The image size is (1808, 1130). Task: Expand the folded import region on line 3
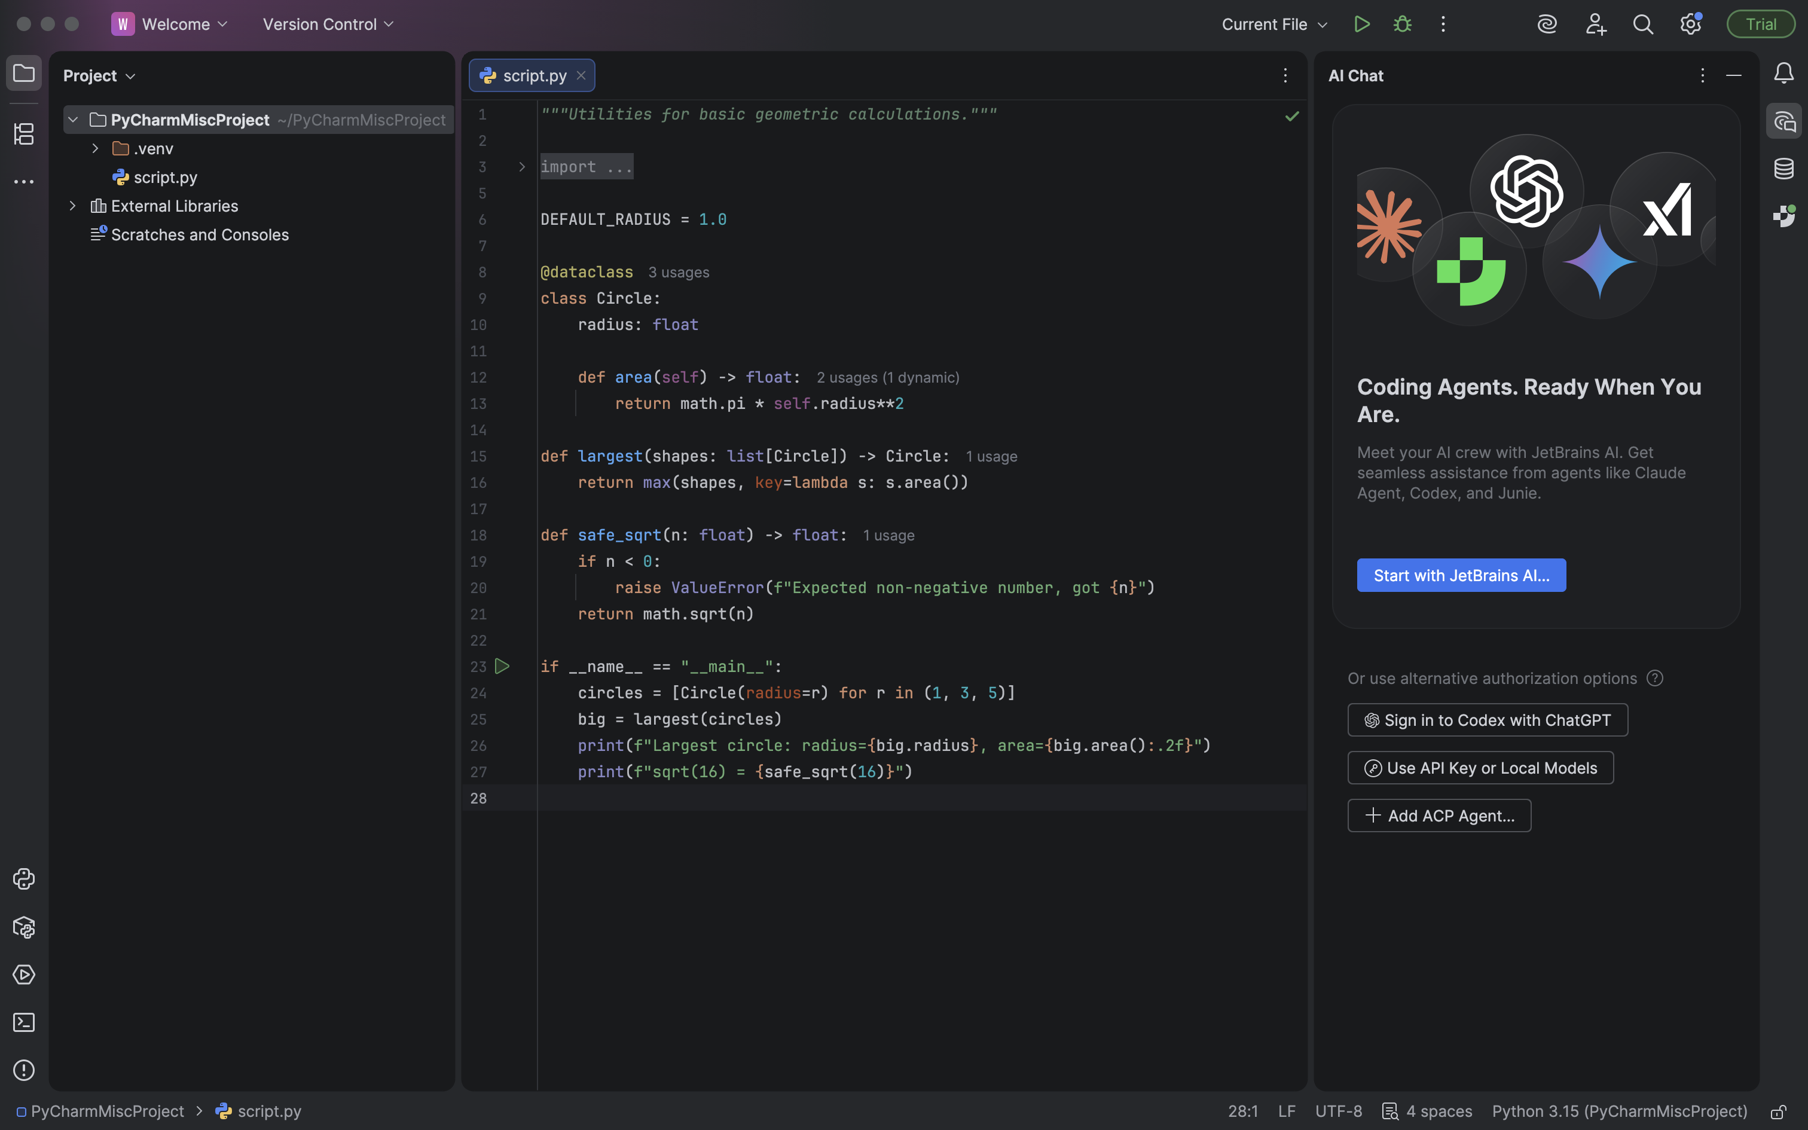point(522,167)
